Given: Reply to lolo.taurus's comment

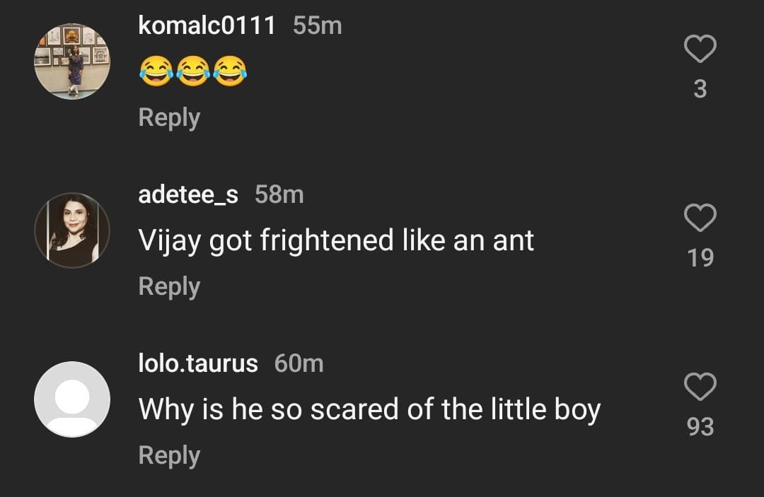Looking at the screenshot, I should coord(169,455).
